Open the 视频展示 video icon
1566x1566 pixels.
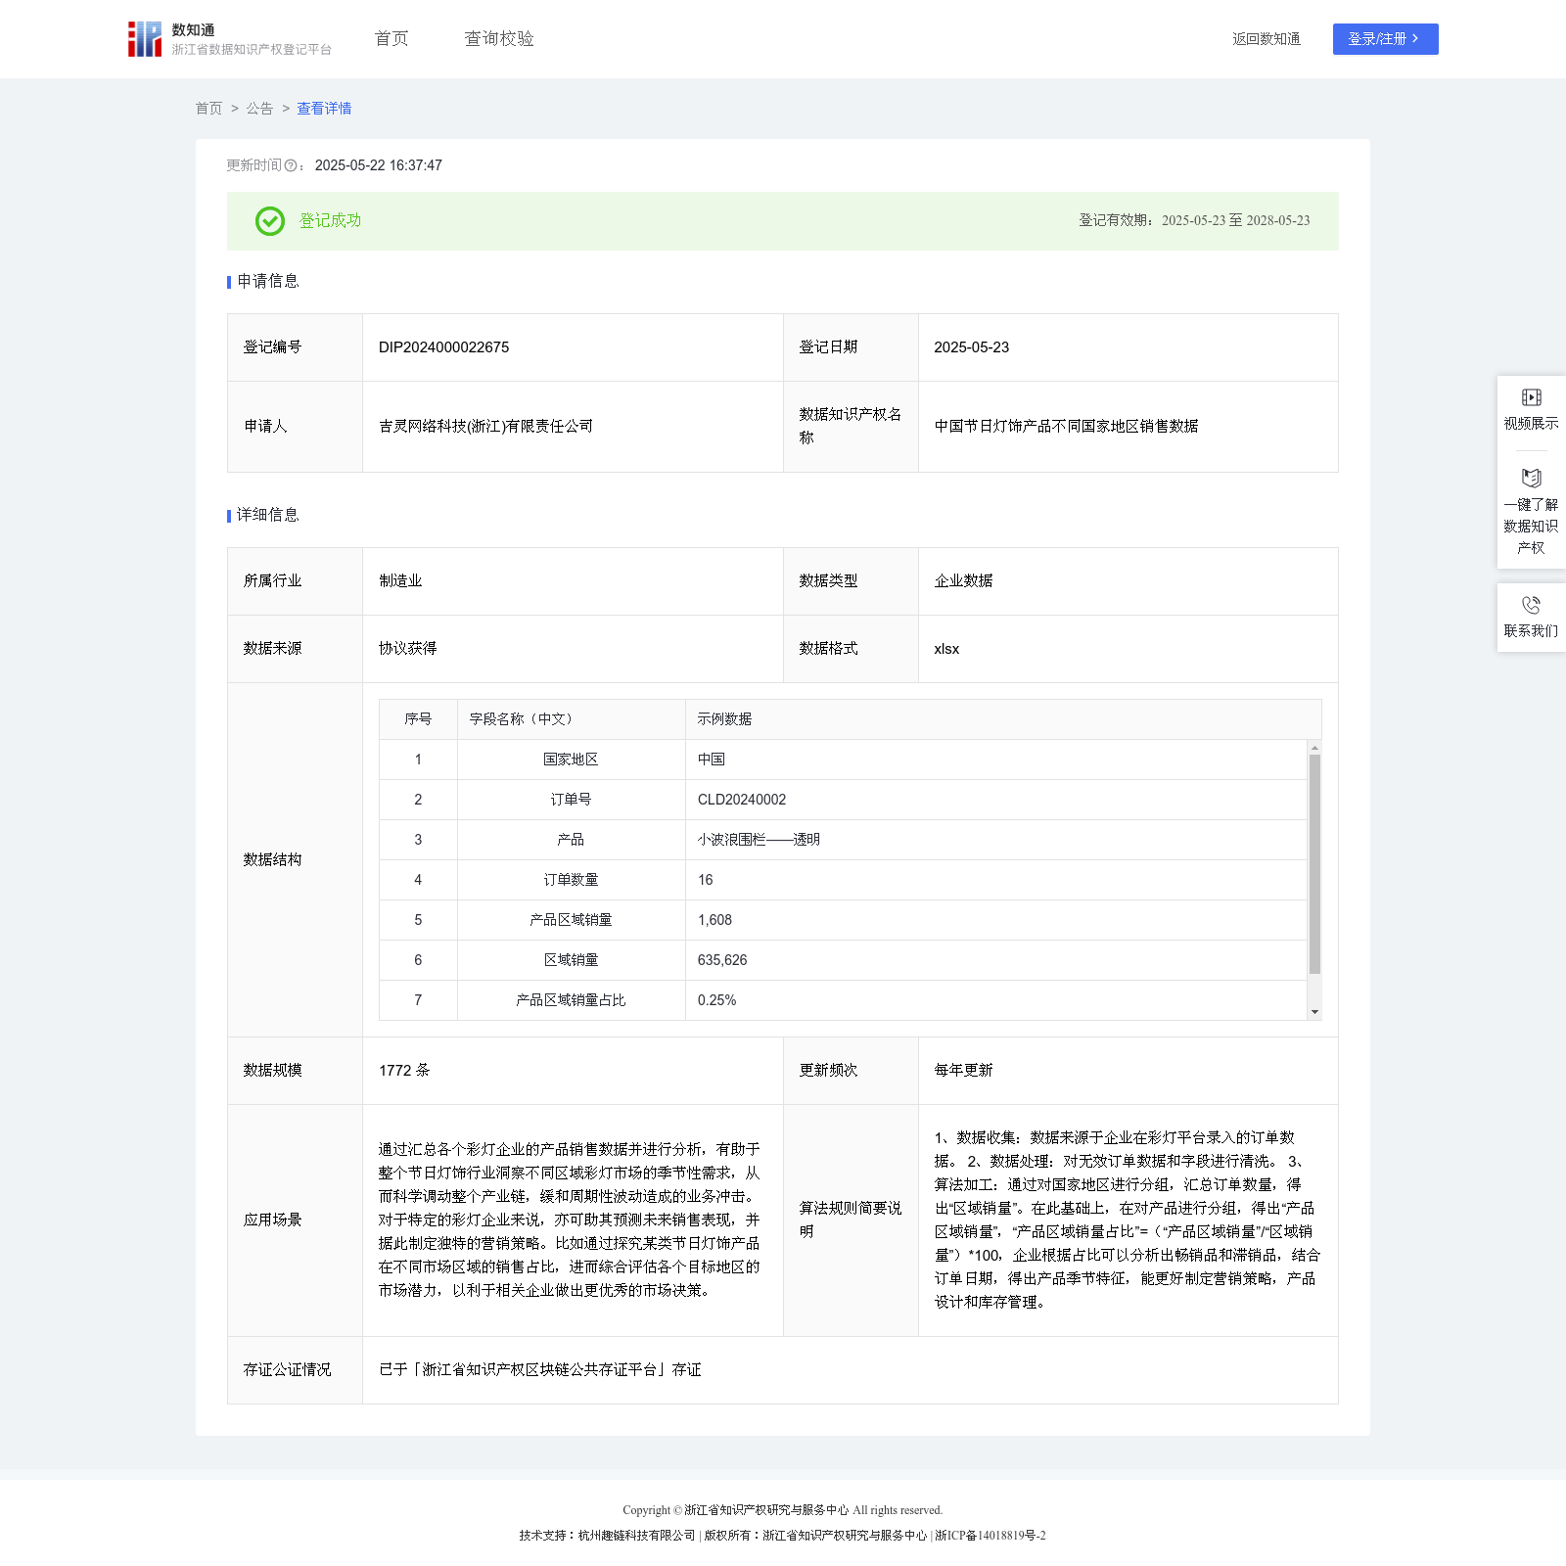[1531, 397]
